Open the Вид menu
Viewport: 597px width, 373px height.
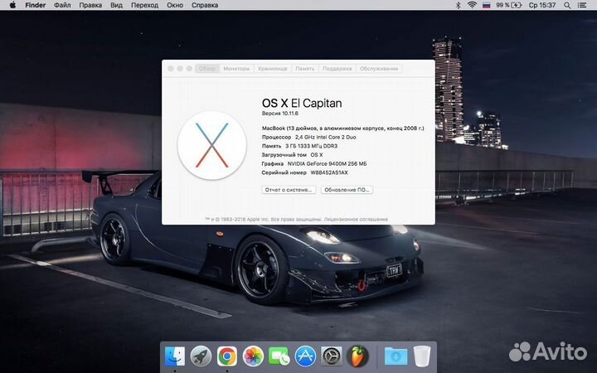pos(117,5)
